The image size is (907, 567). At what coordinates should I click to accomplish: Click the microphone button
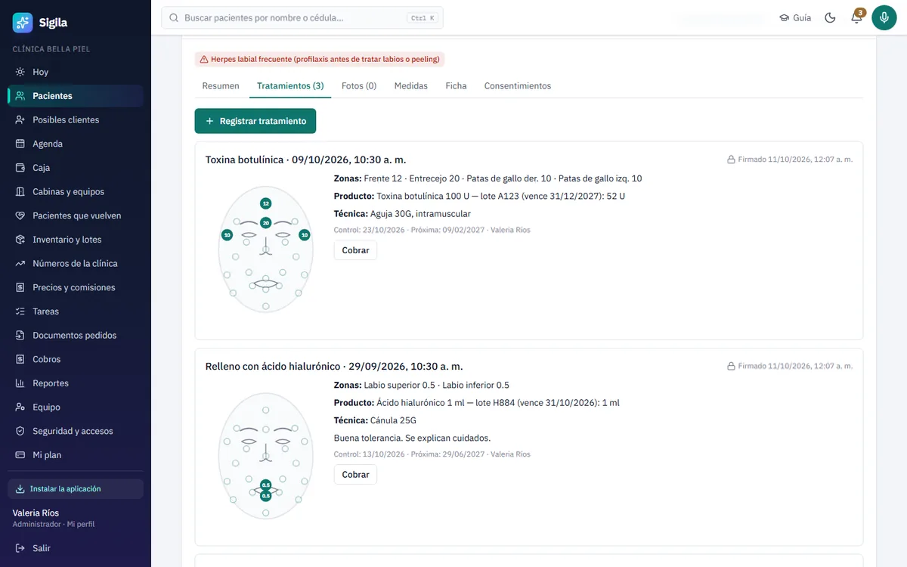tap(884, 17)
